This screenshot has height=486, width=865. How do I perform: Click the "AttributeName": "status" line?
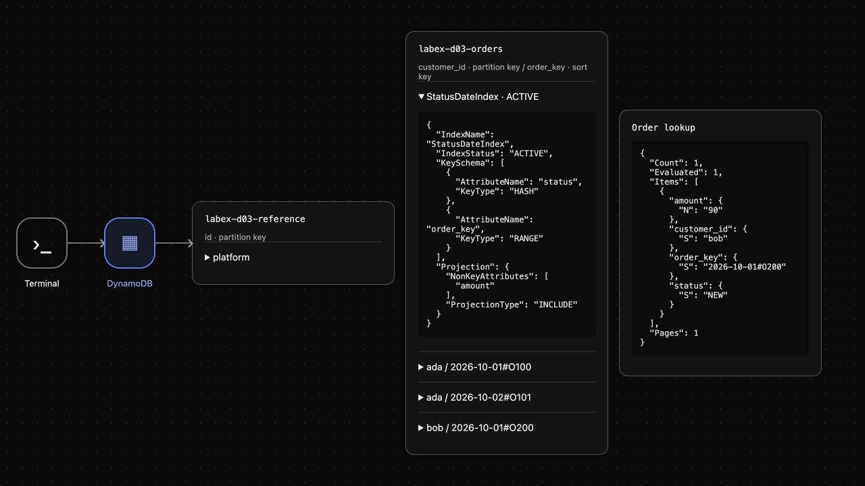[x=519, y=182]
